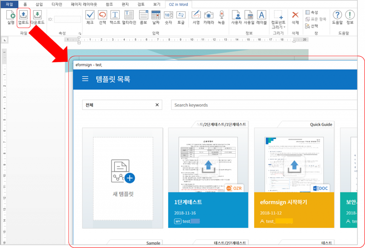The image size is (365, 248).
Task: Click 속성 in the 창 group
Action: click(x=312, y=12)
